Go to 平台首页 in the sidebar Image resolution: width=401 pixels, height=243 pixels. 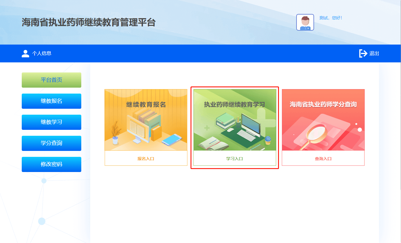[52, 80]
